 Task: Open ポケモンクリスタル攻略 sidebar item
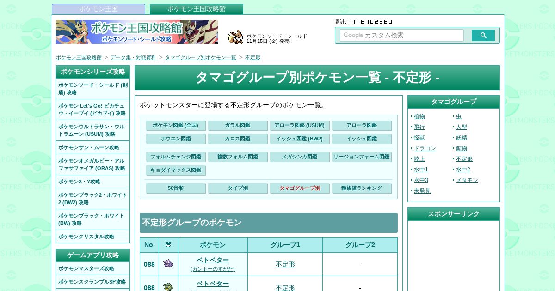pyautogui.click(x=93, y=236)
